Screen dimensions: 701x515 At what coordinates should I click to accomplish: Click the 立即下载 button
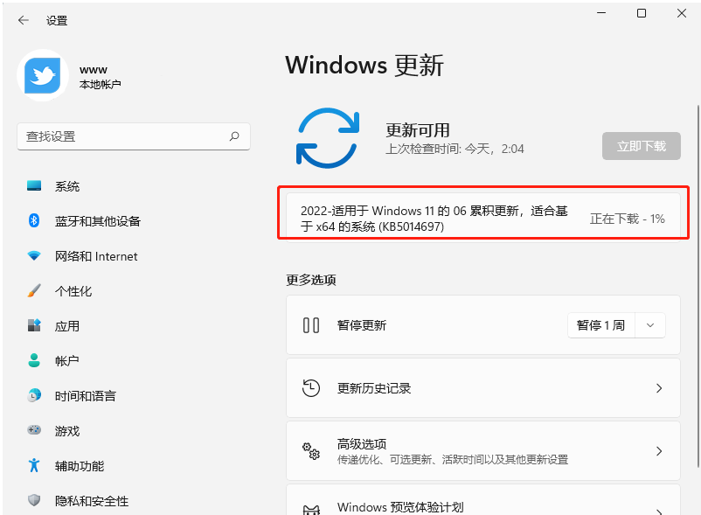point(641,146)
